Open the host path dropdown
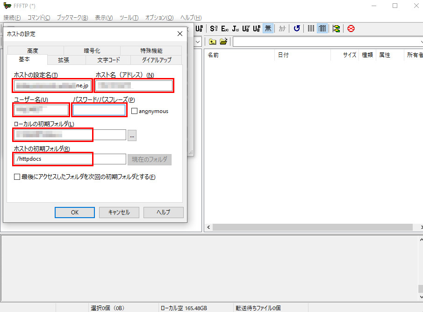The width and height of the screenshot is (423, 312). click(x=420, y=42)
